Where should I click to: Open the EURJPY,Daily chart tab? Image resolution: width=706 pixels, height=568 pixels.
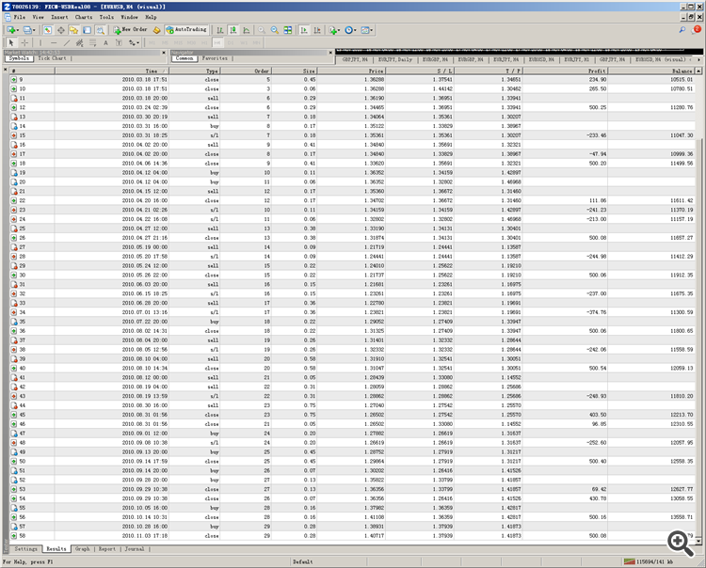pyautogui.click(x=395, y=59)
